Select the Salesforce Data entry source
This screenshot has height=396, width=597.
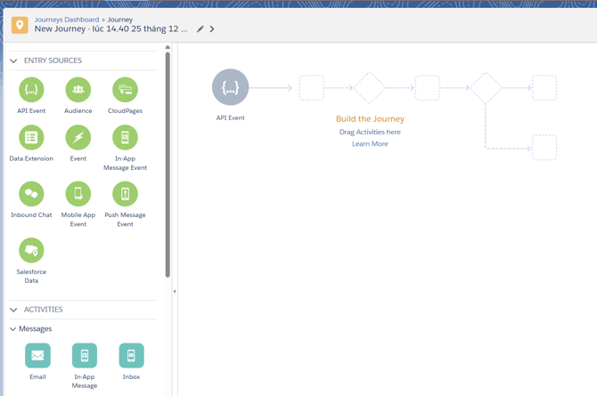(31, 250)
